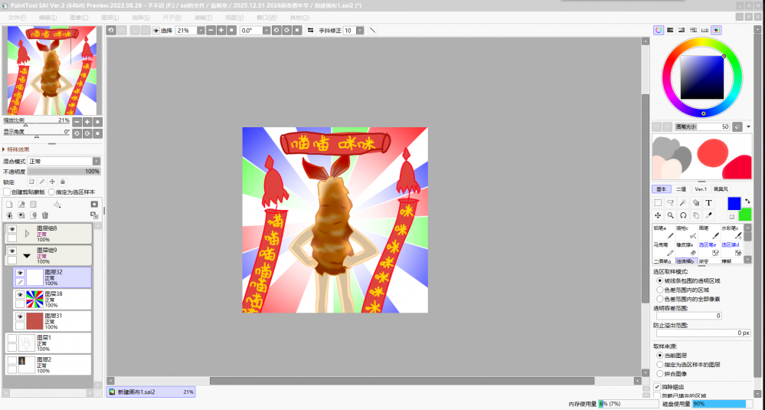This screenshot has height=410, width=765.
Task: Uncheck 消除锯齿 anti-aliasing checkbox
Action: (657, 386)
